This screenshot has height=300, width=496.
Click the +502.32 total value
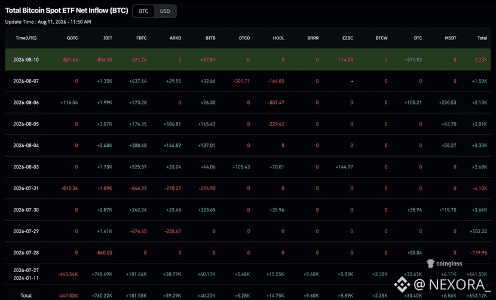point(479,231)
